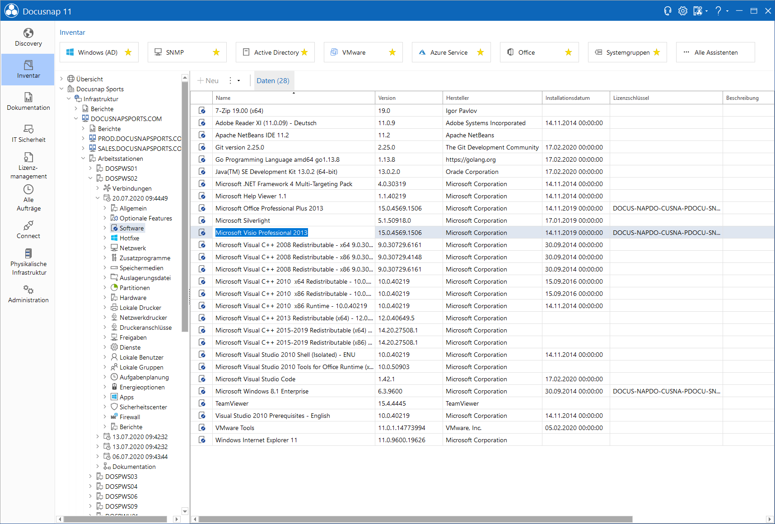This screenshot has height=524, width=775.
Task: Open the Connect section
Action: pos(28,230)
